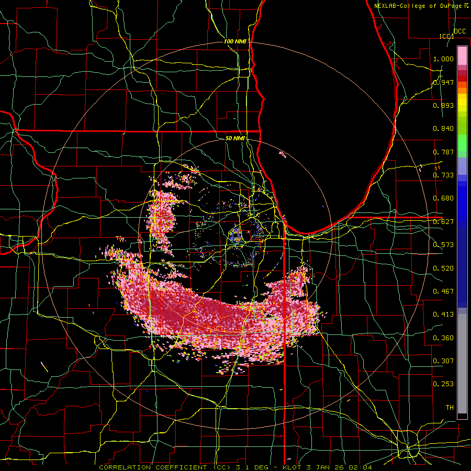This screenshot has height=471, width=471.
Task: Select the 0.467 scale value label
Action: (x=443, y=291)
